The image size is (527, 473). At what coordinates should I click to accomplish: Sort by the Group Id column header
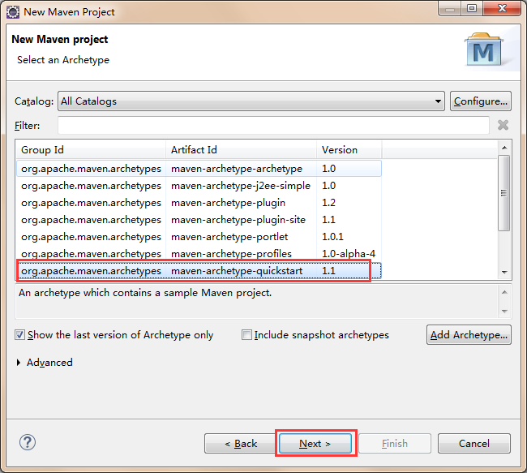click(91, 150)
